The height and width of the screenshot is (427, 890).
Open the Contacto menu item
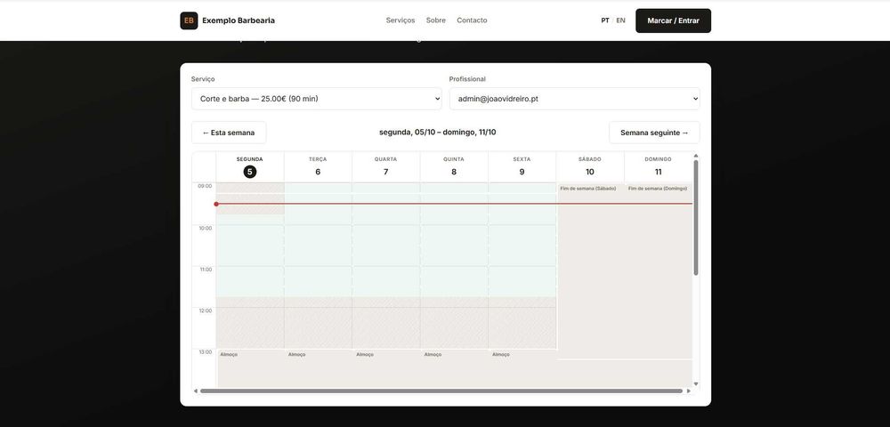click(x=472, y=20)
